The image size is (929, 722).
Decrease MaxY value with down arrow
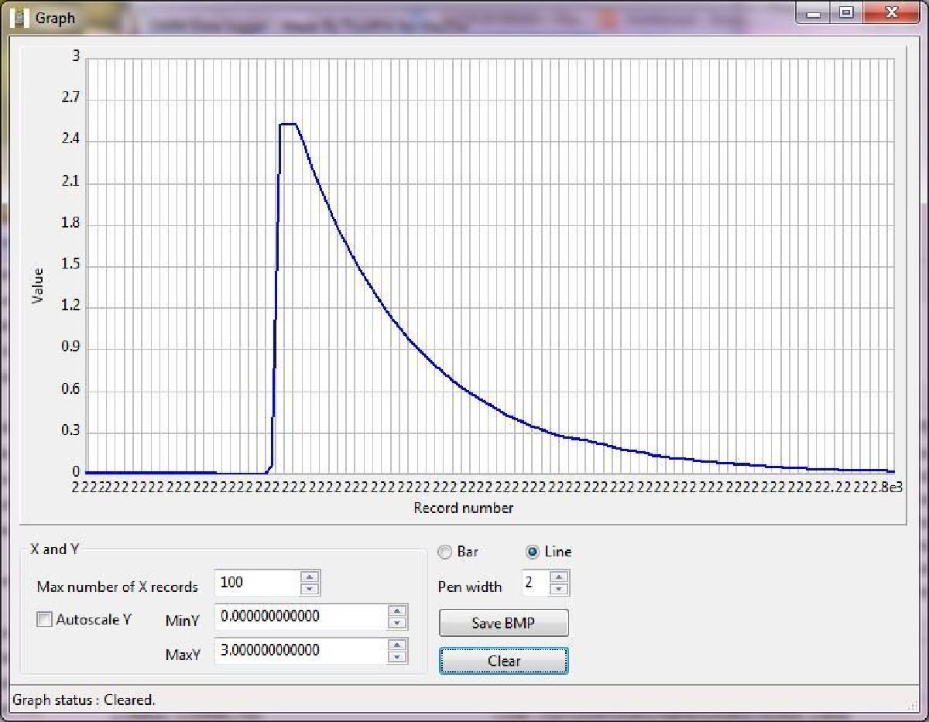pos(397,657)
